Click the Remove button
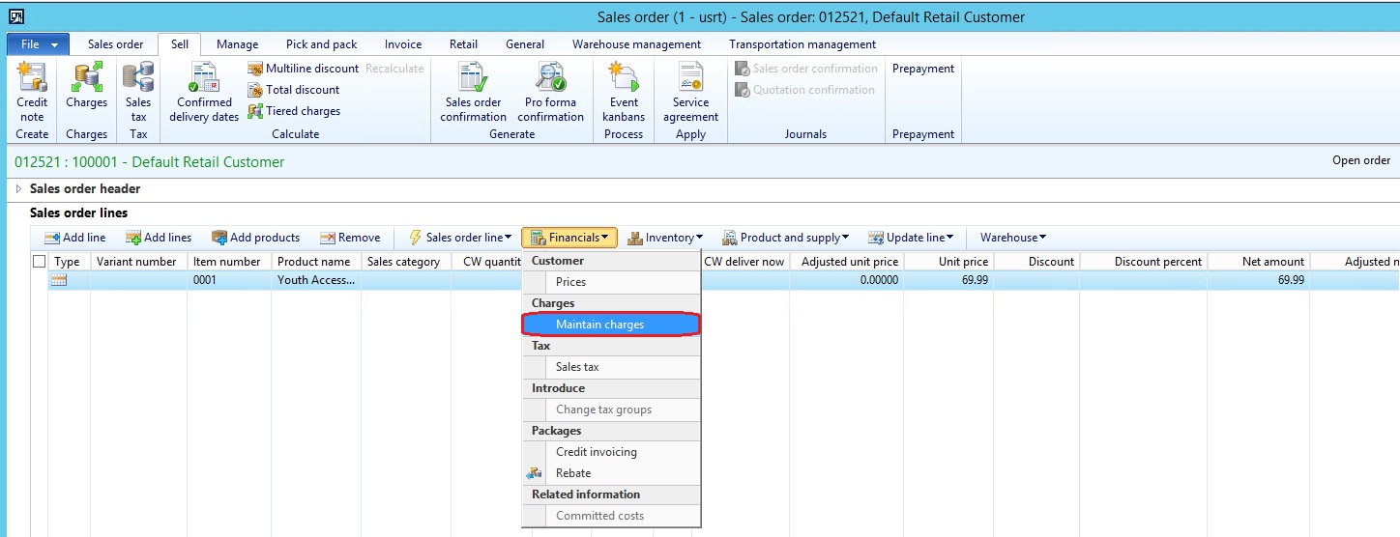1400x537 pixels. click(x=350, y=238)
